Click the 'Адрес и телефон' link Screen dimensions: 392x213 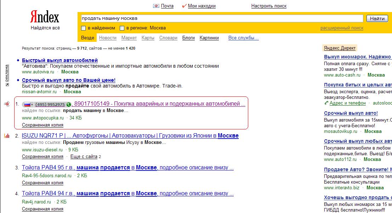click(347, 103)
